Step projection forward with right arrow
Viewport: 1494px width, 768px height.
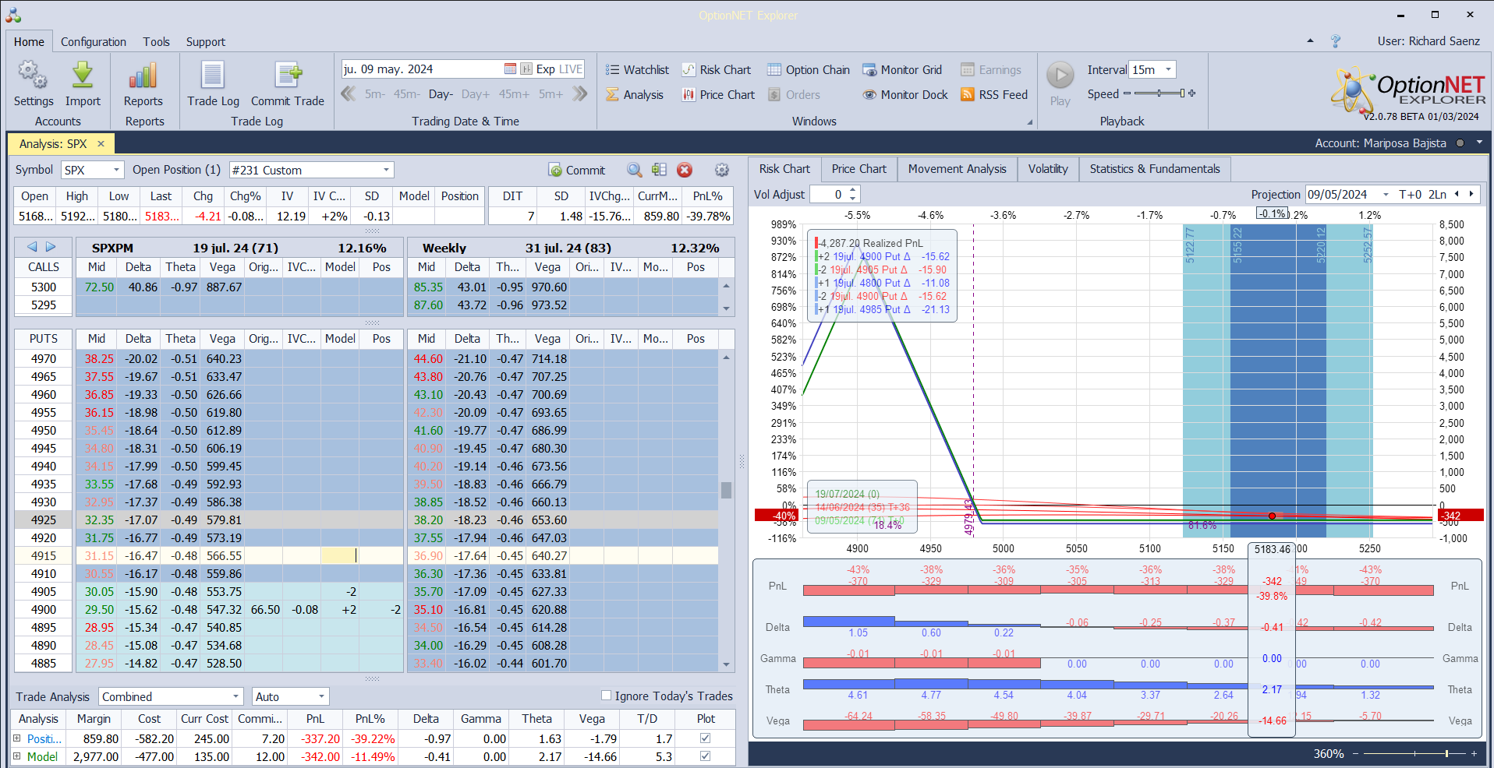(x=1471, y=195)
